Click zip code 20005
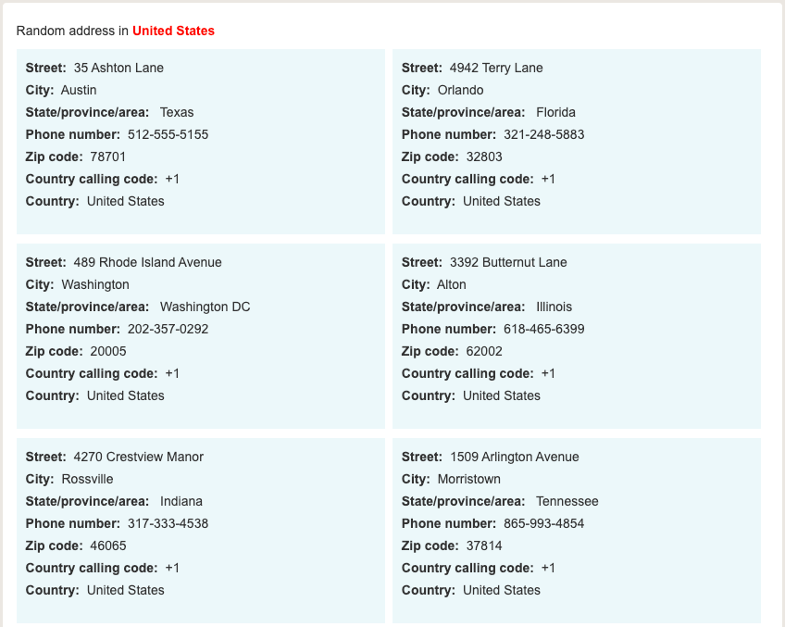Image resolution: width=785 pixels, height=627 pixels. [108, 351]
